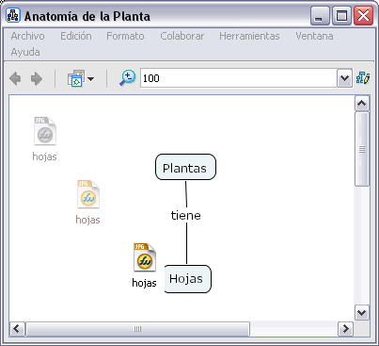Select the faded gray hojas JPG icon
The height and width of the screenshot is (346, 379).
pyautogui.click(x=45, y=131)
